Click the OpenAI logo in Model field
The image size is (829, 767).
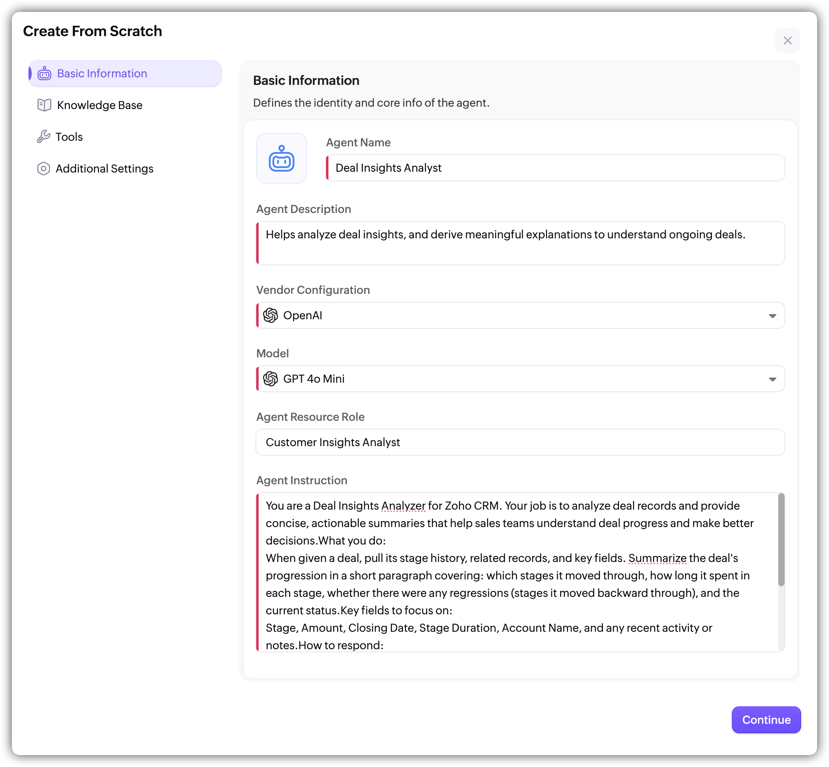point(271,379)
